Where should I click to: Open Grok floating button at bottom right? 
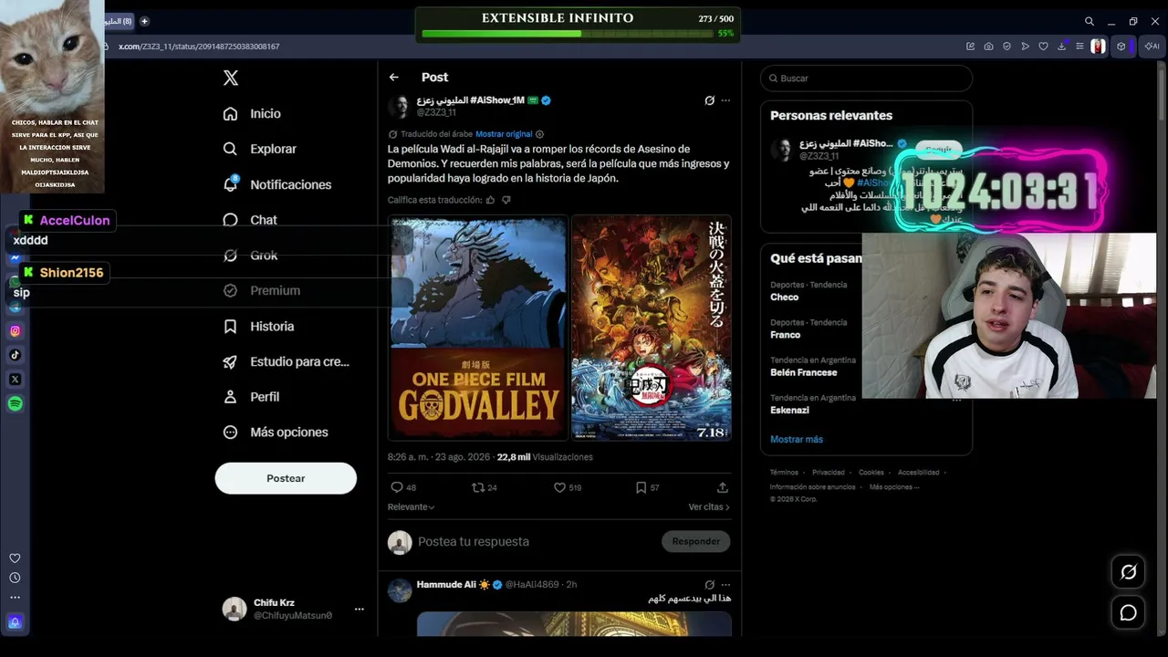1129,572
